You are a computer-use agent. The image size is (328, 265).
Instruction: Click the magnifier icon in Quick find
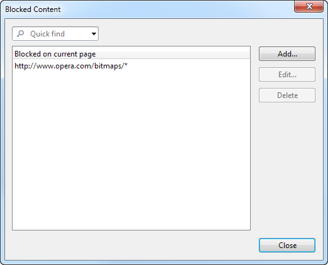[x=21, y=33]
